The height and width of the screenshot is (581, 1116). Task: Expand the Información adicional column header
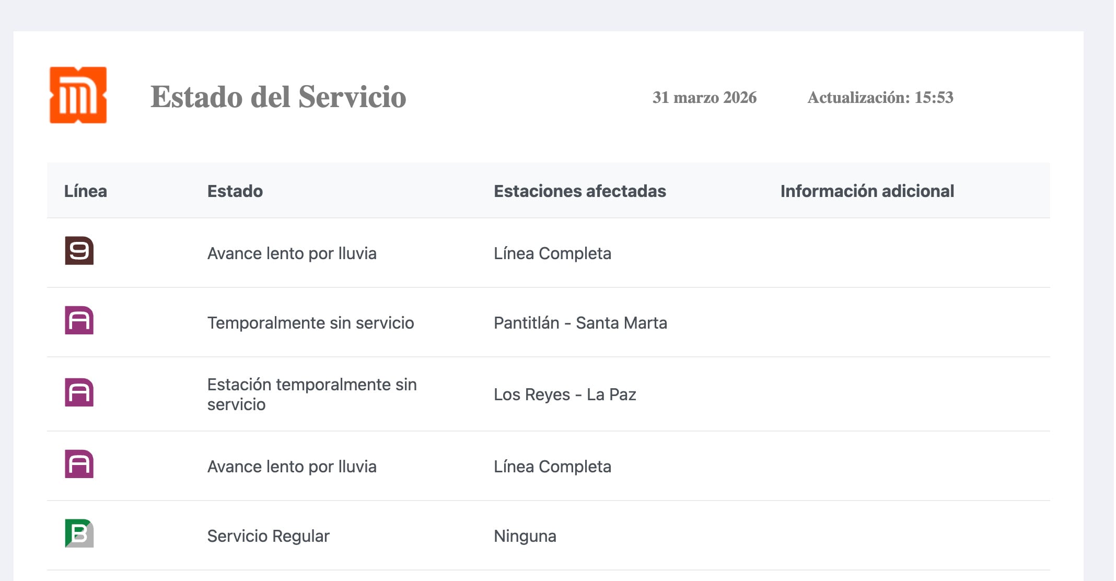(x=867, y=191)
